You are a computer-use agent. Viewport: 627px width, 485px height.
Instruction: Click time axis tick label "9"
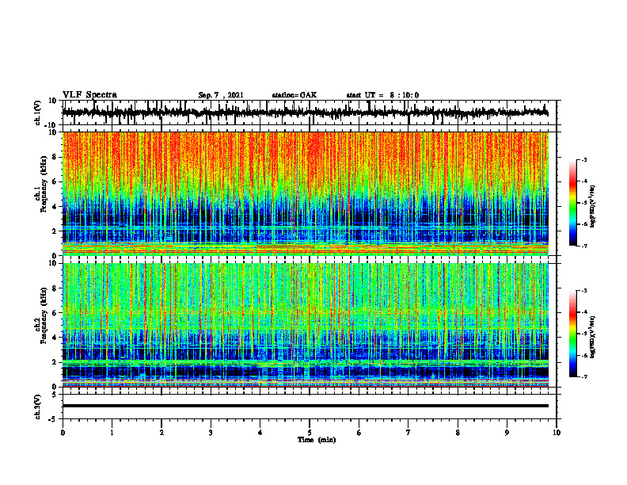tap(507, 432)
